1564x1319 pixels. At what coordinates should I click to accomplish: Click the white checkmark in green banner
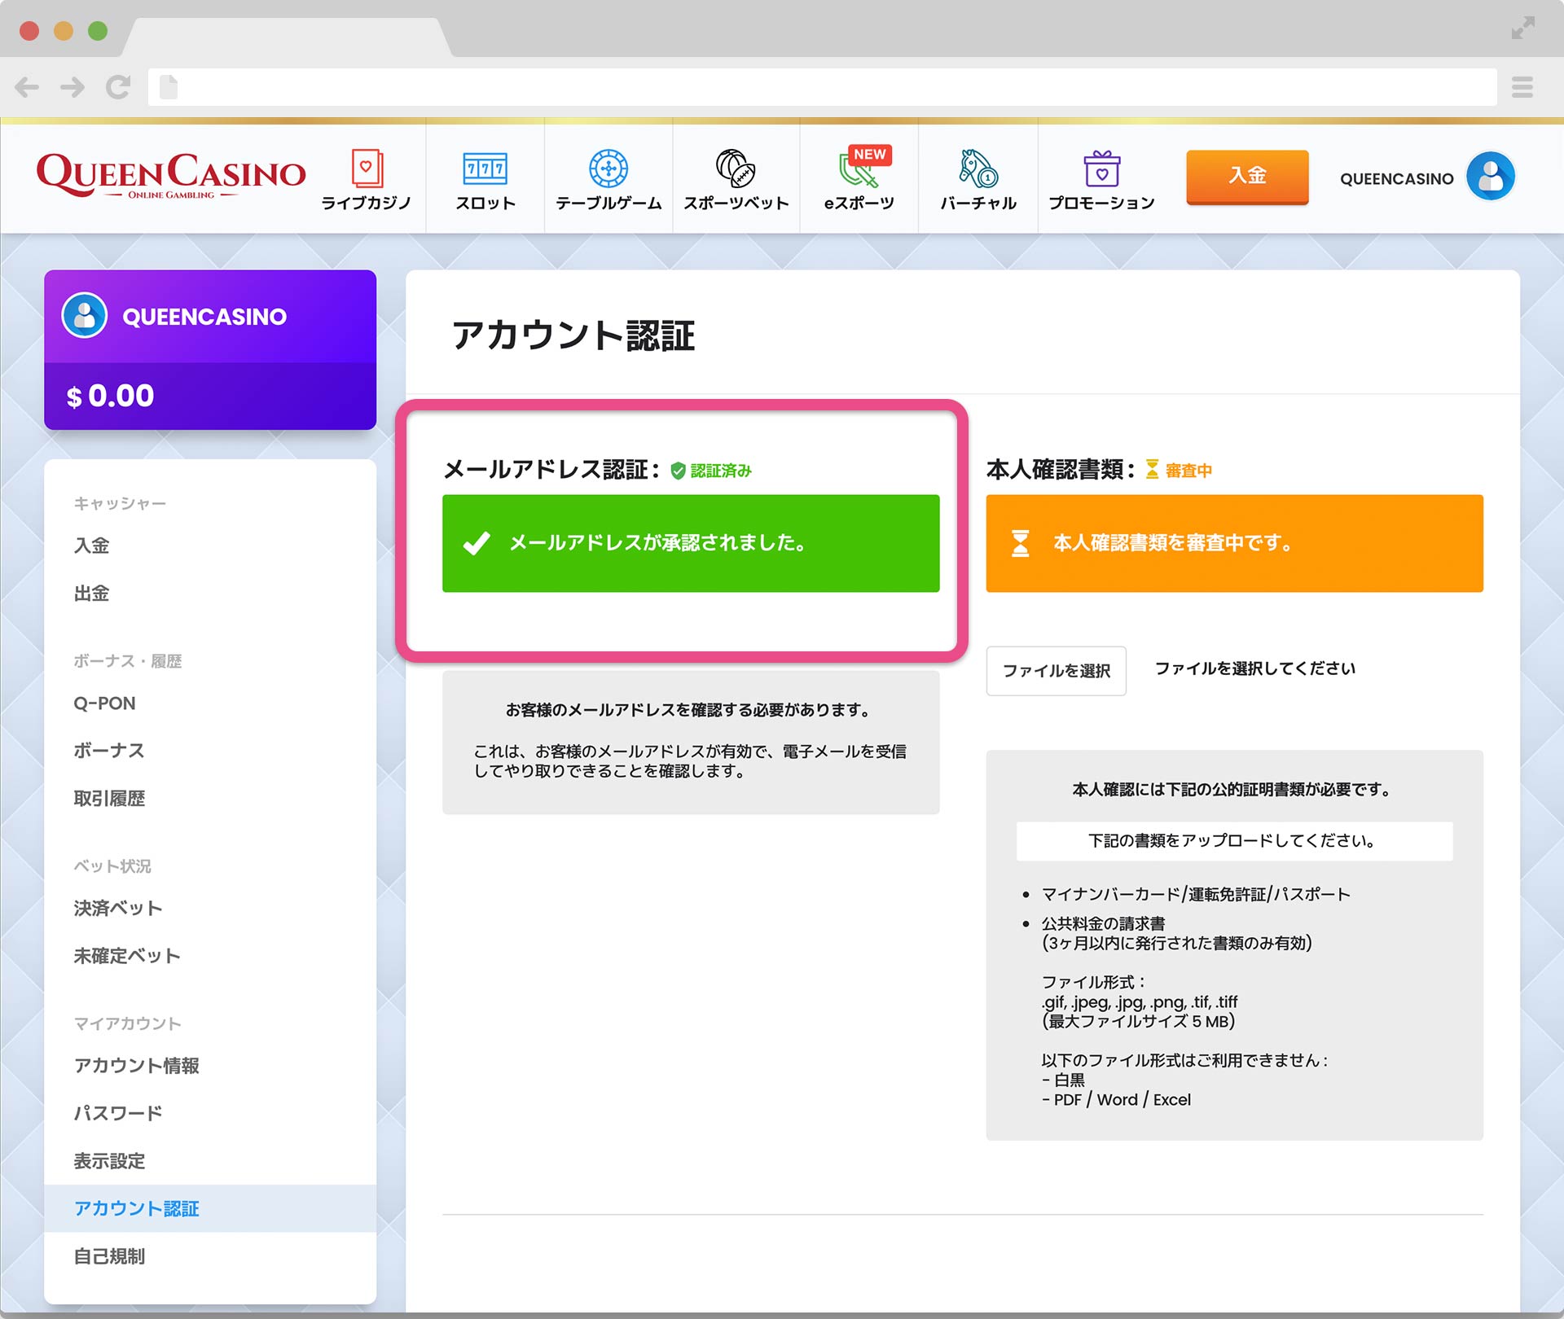click(477, 543)
